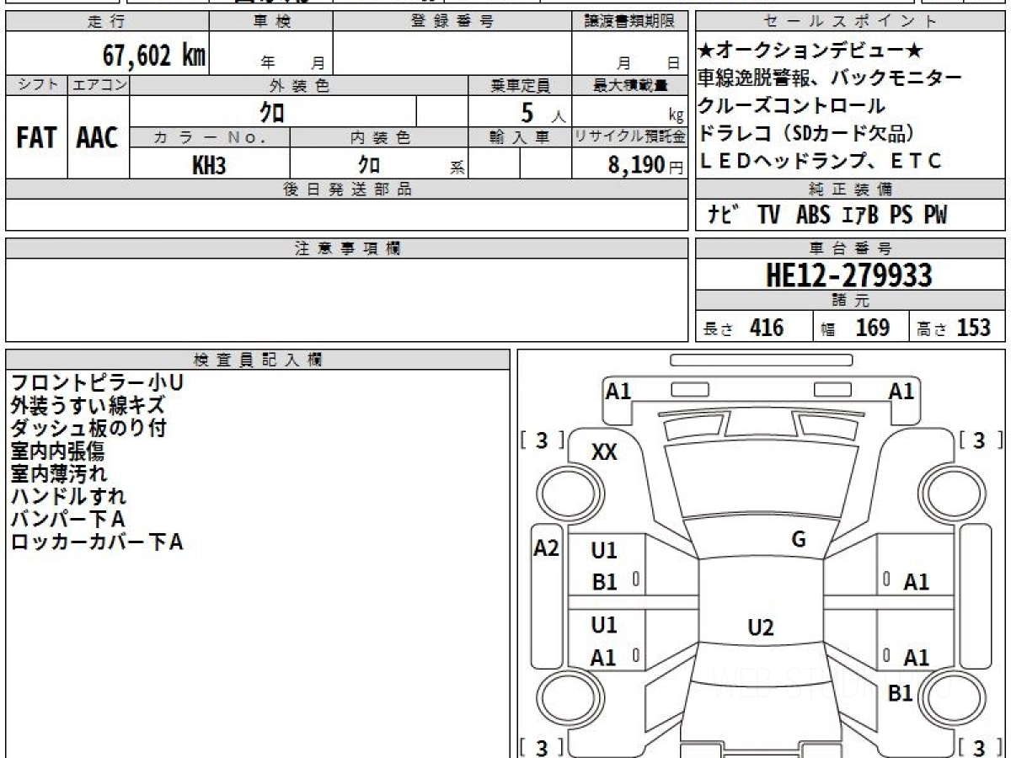The width and height of the screenshot is (1011, 758).
Task: Select the 走行 header cell
Action: click(x=107, y=22)
